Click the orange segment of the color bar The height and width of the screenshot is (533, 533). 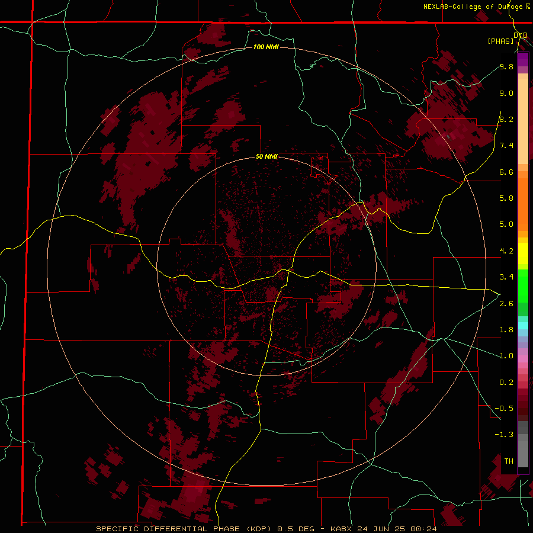(x=523, y=205)
